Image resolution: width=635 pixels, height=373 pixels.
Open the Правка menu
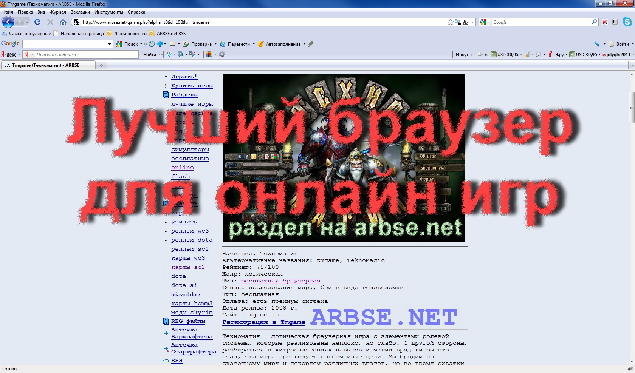click(x=25, y=12)
